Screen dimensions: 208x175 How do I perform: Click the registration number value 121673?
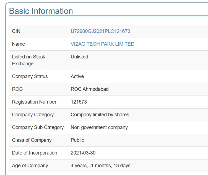[79, 102]
